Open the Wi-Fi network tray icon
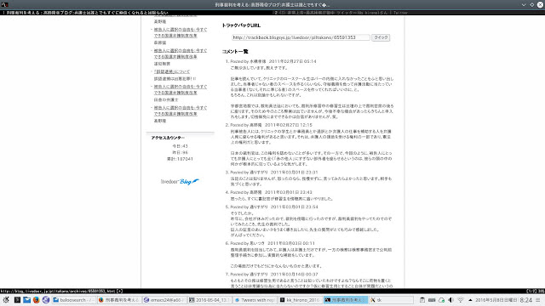 click(x=461, y=300)
